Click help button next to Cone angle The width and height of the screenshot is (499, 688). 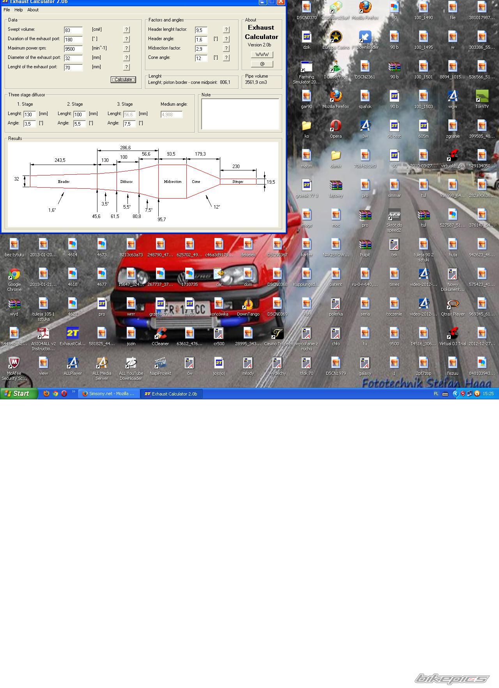click(226, 58)
